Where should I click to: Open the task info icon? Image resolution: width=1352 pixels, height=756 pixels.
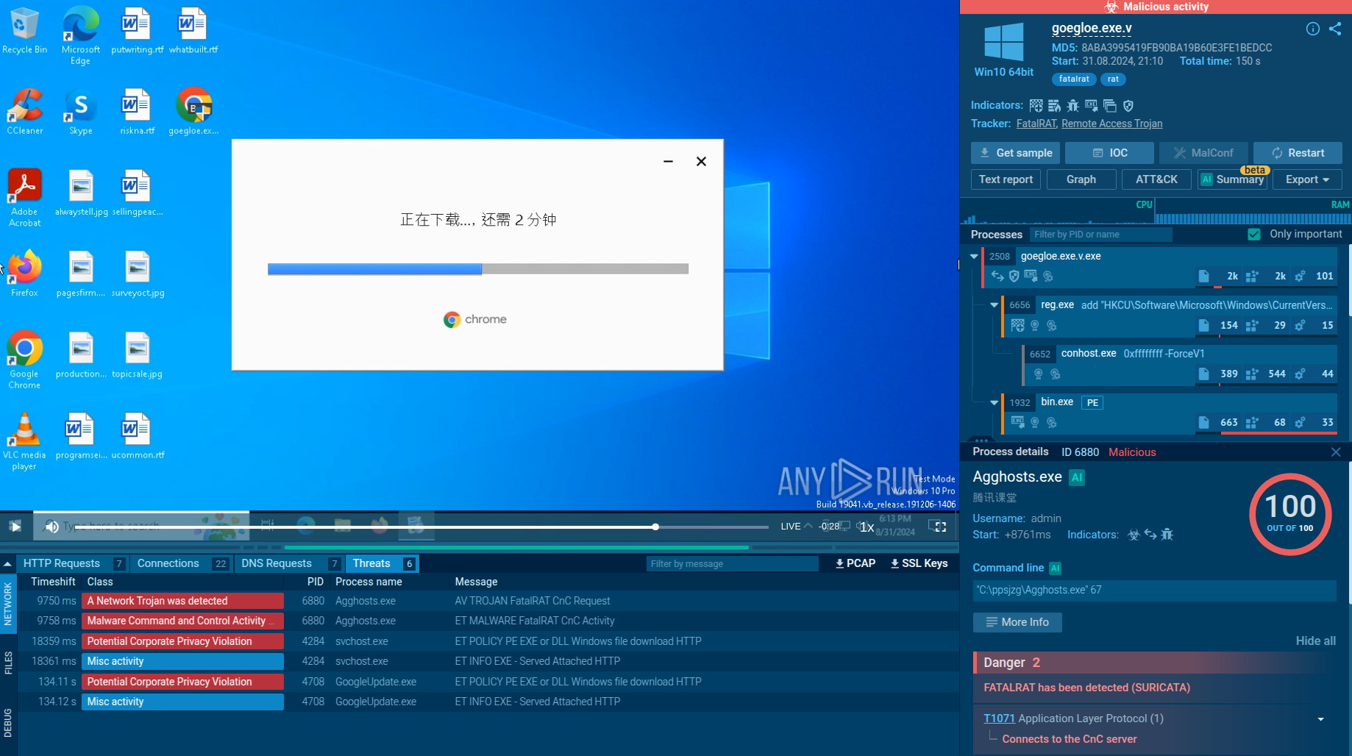point(1312,29)
